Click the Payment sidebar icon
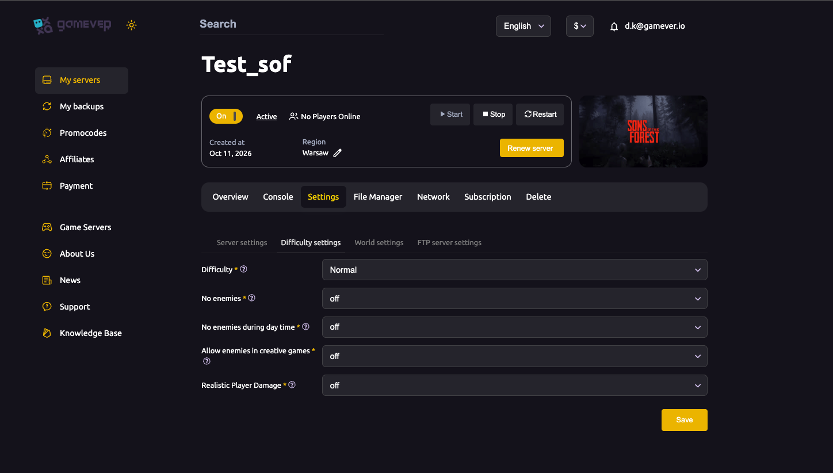This screenshot has width=833, height=473. pos(47,186)
